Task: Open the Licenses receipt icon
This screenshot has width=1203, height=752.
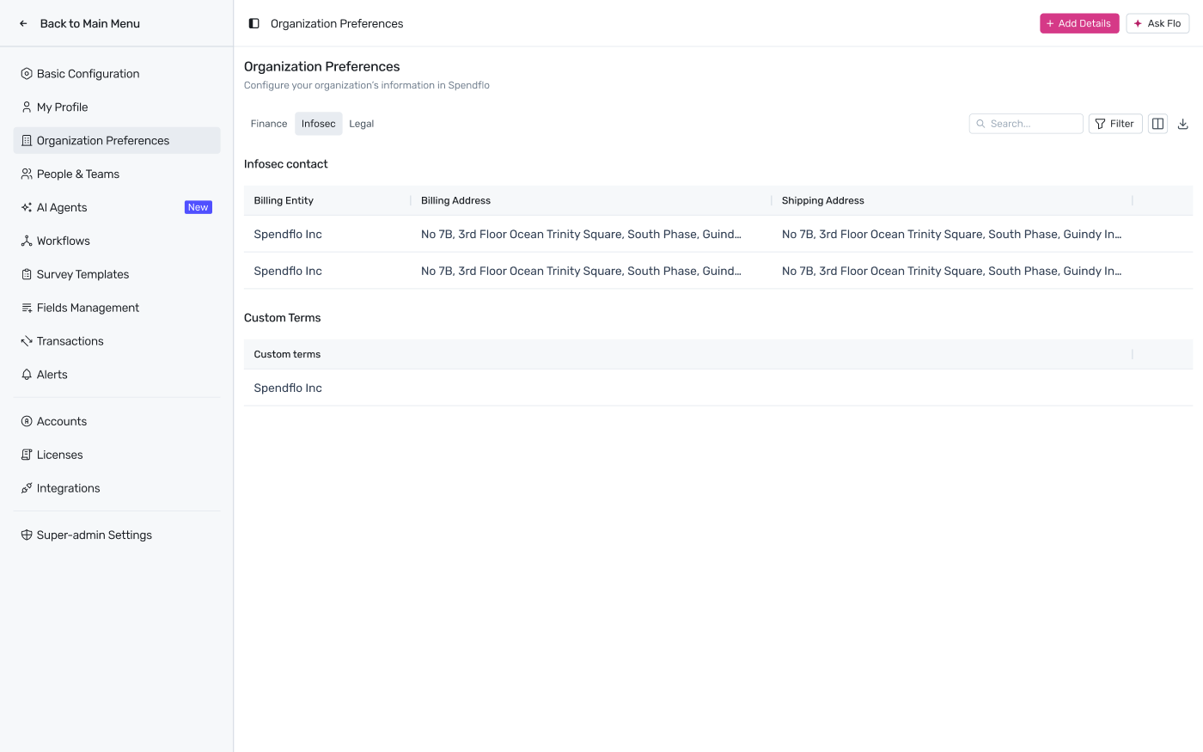Action: [x=27, y=455]
